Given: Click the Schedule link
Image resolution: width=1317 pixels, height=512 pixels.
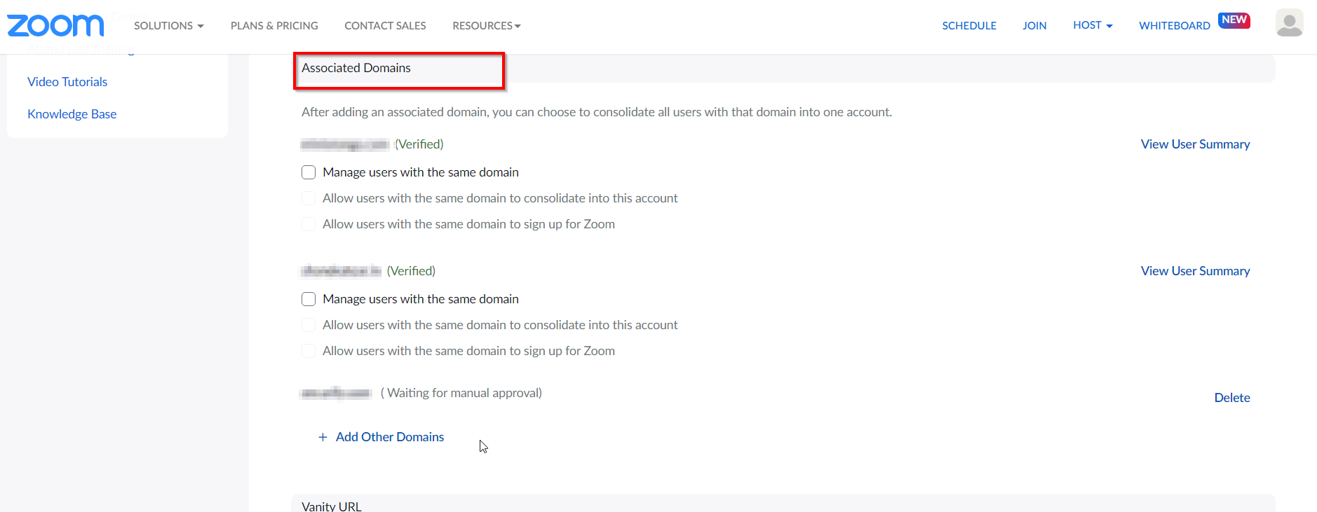Looking at the screenshot, I should 968,26.
